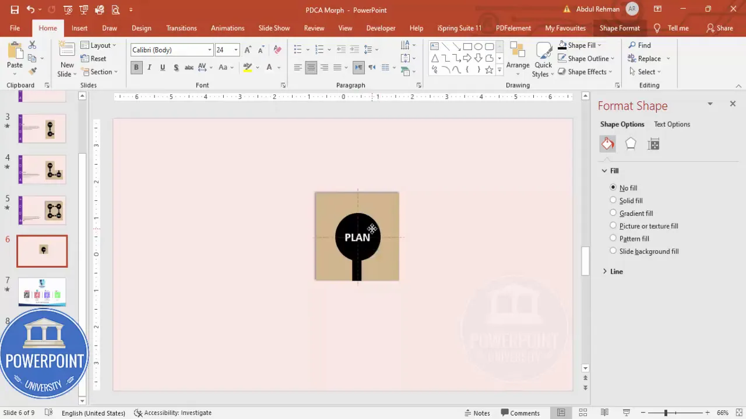Select slide 5 thumbnail
The width and height of the screenshot is (746, 419).
[42, 211]
